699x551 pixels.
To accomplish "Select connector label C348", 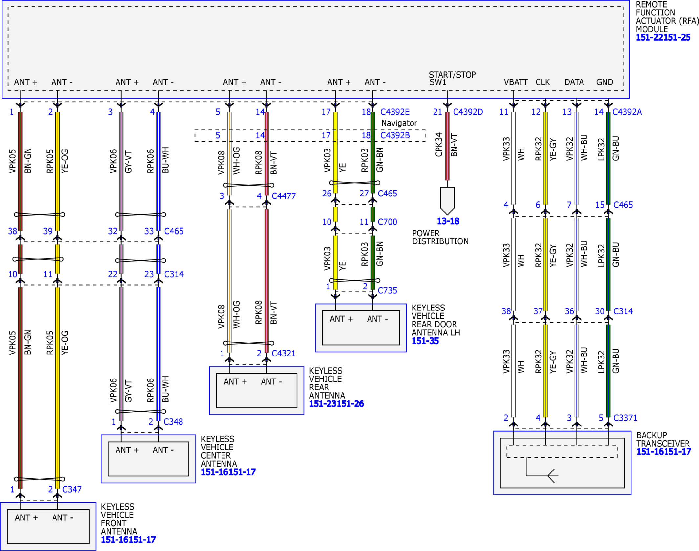I will pos(173,422).
